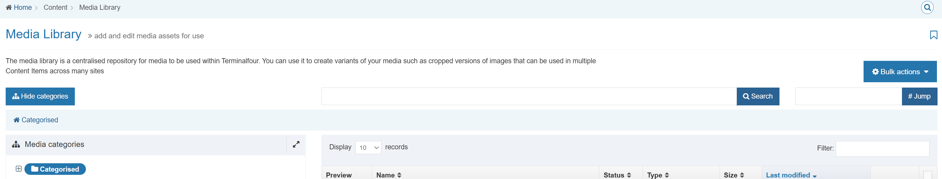Open the Content breadcrumb item
This screenshot has height=179, width=942.
pyautogui.click(x=55, y=8)
